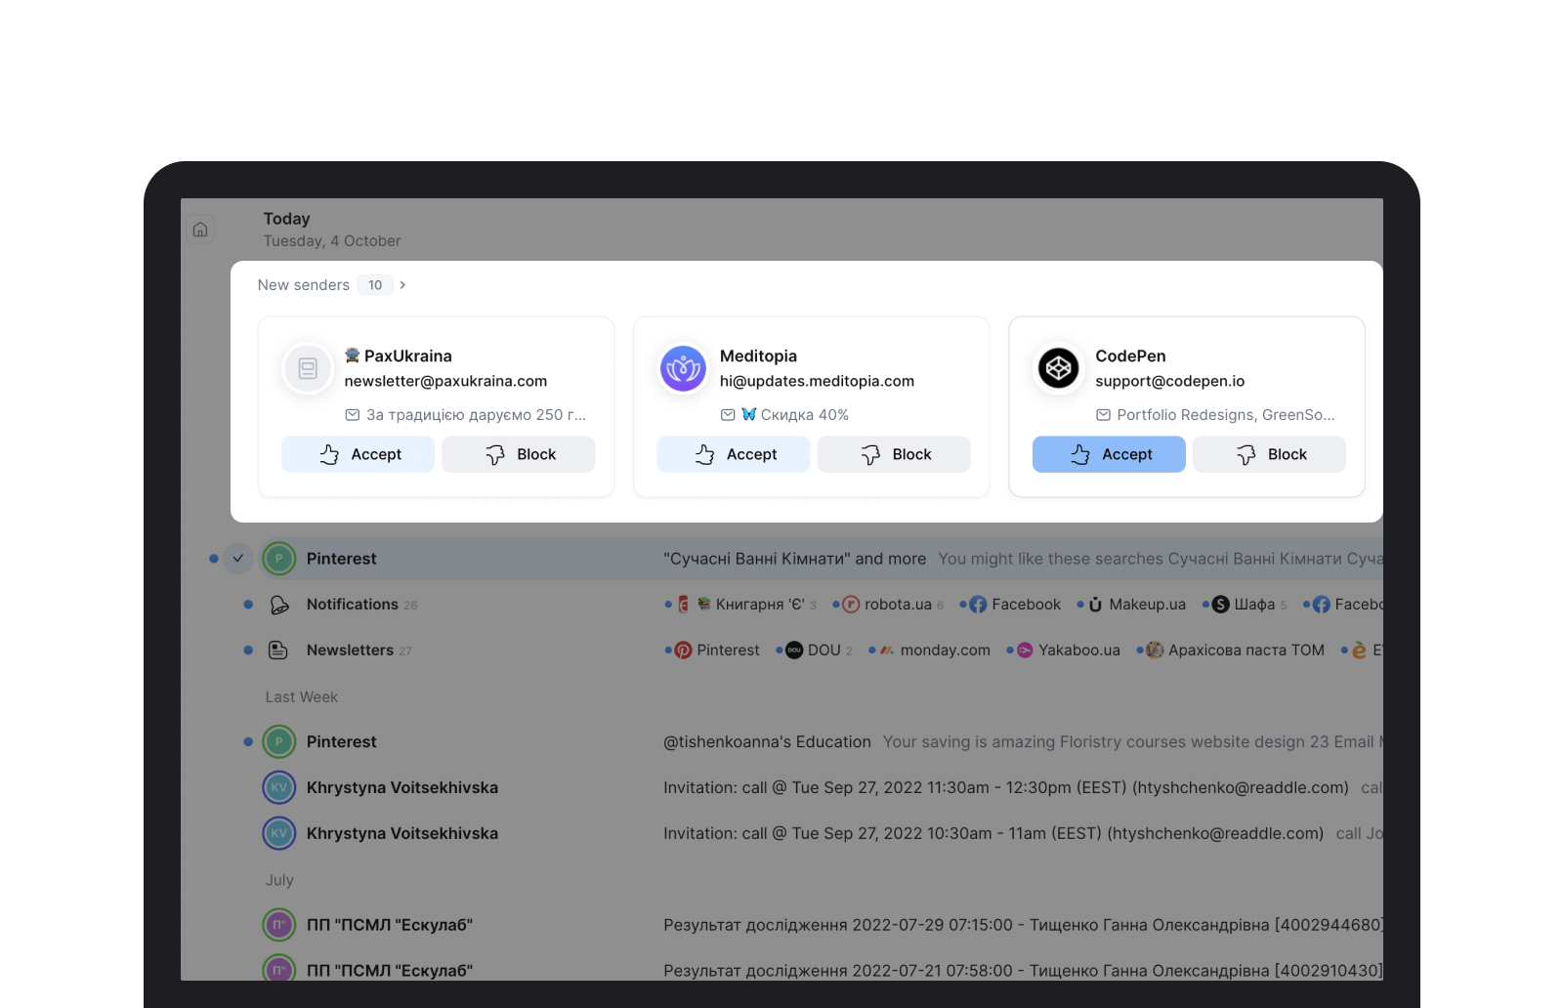Select the support@codepen.io address
This screenshot has height=1008, width=1563.
pyautogui.click(x=1169, y=381)
